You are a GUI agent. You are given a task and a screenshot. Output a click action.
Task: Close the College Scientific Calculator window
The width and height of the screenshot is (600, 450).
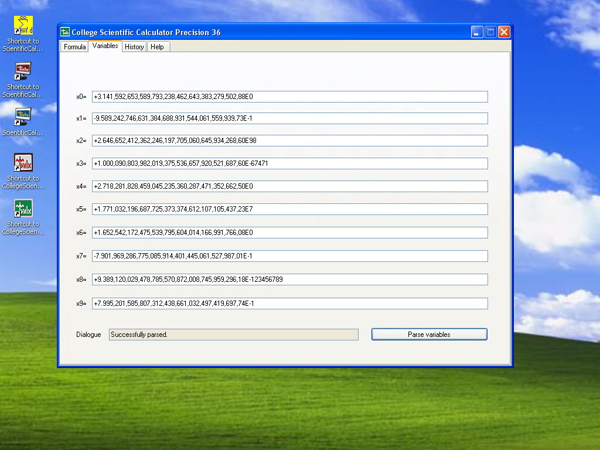tap(504, 32)
